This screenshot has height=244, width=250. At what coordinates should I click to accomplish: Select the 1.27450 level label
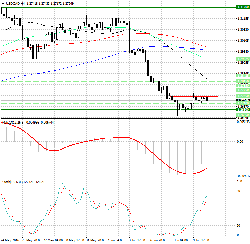coord(243,96)
